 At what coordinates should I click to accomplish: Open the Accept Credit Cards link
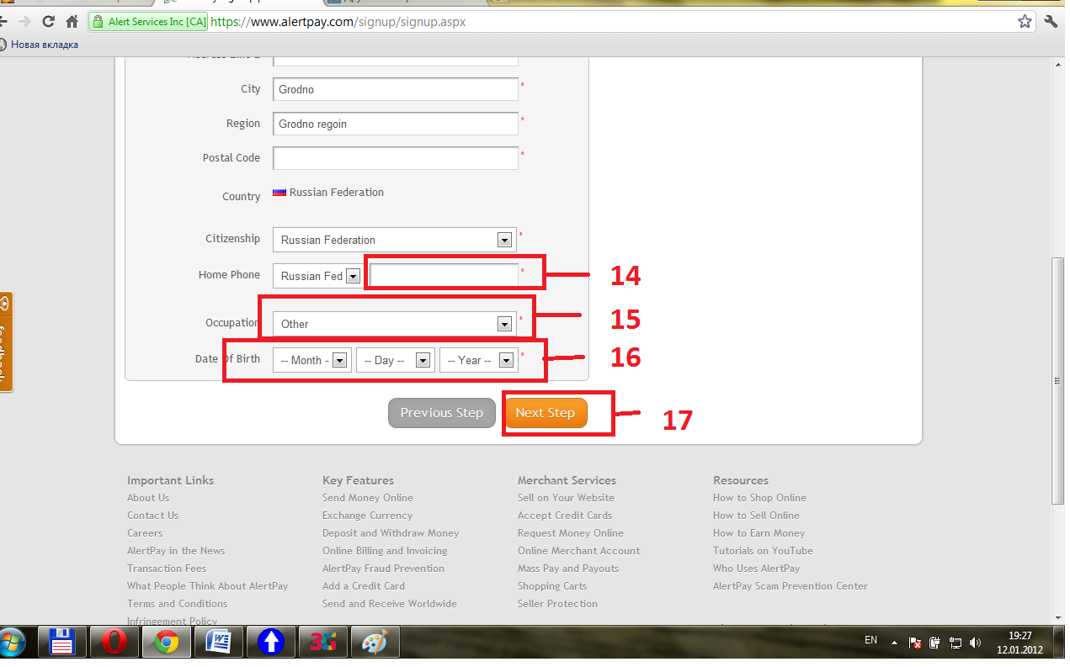tap(565, 516)
